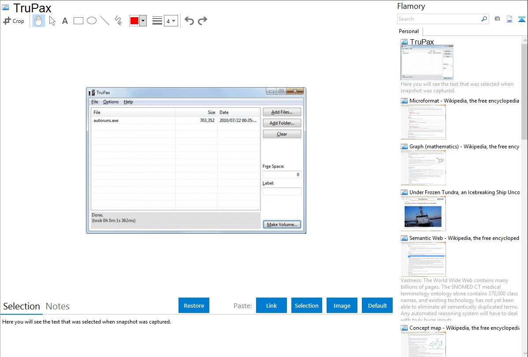
Task: Click the camera capture icon
Action: (497, 19)
